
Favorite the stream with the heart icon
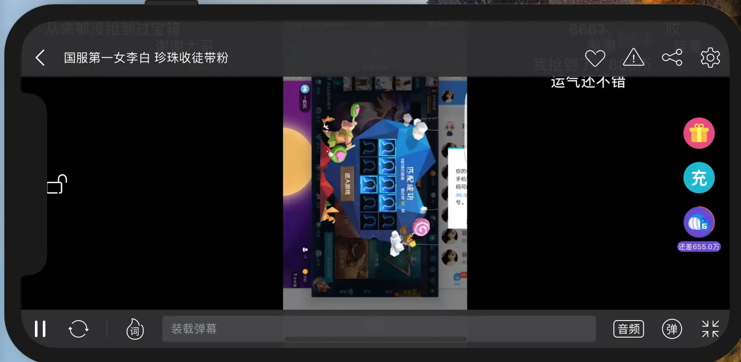(595, 58)
